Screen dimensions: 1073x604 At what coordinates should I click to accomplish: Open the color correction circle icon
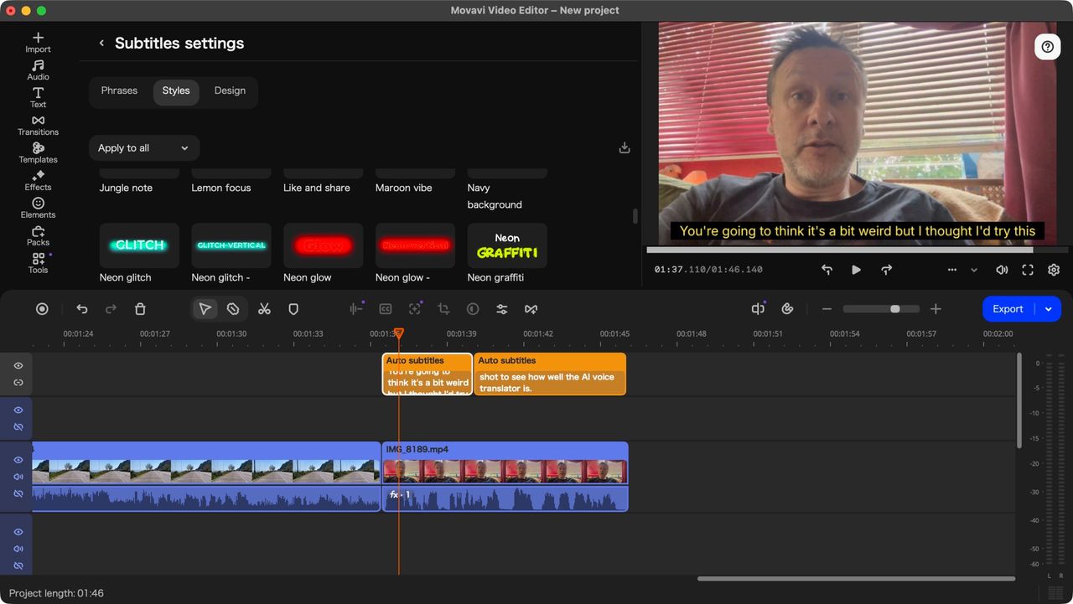(473, 309)
